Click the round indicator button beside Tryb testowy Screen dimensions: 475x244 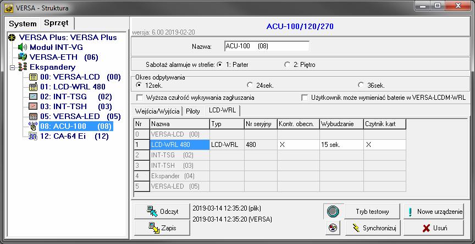click(x=333, y=212)
